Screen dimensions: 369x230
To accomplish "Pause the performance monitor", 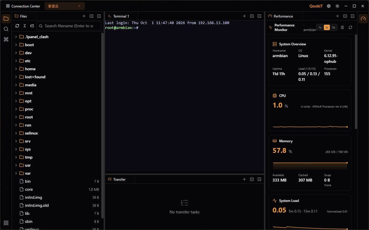I will 342,27.
